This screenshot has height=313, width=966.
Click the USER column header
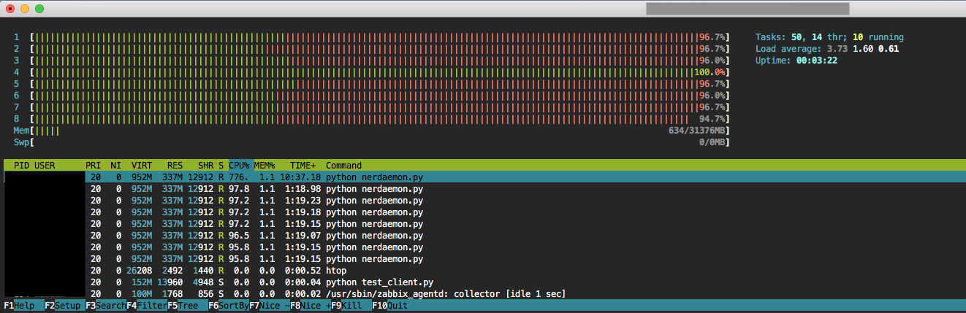tap(45, 166)
